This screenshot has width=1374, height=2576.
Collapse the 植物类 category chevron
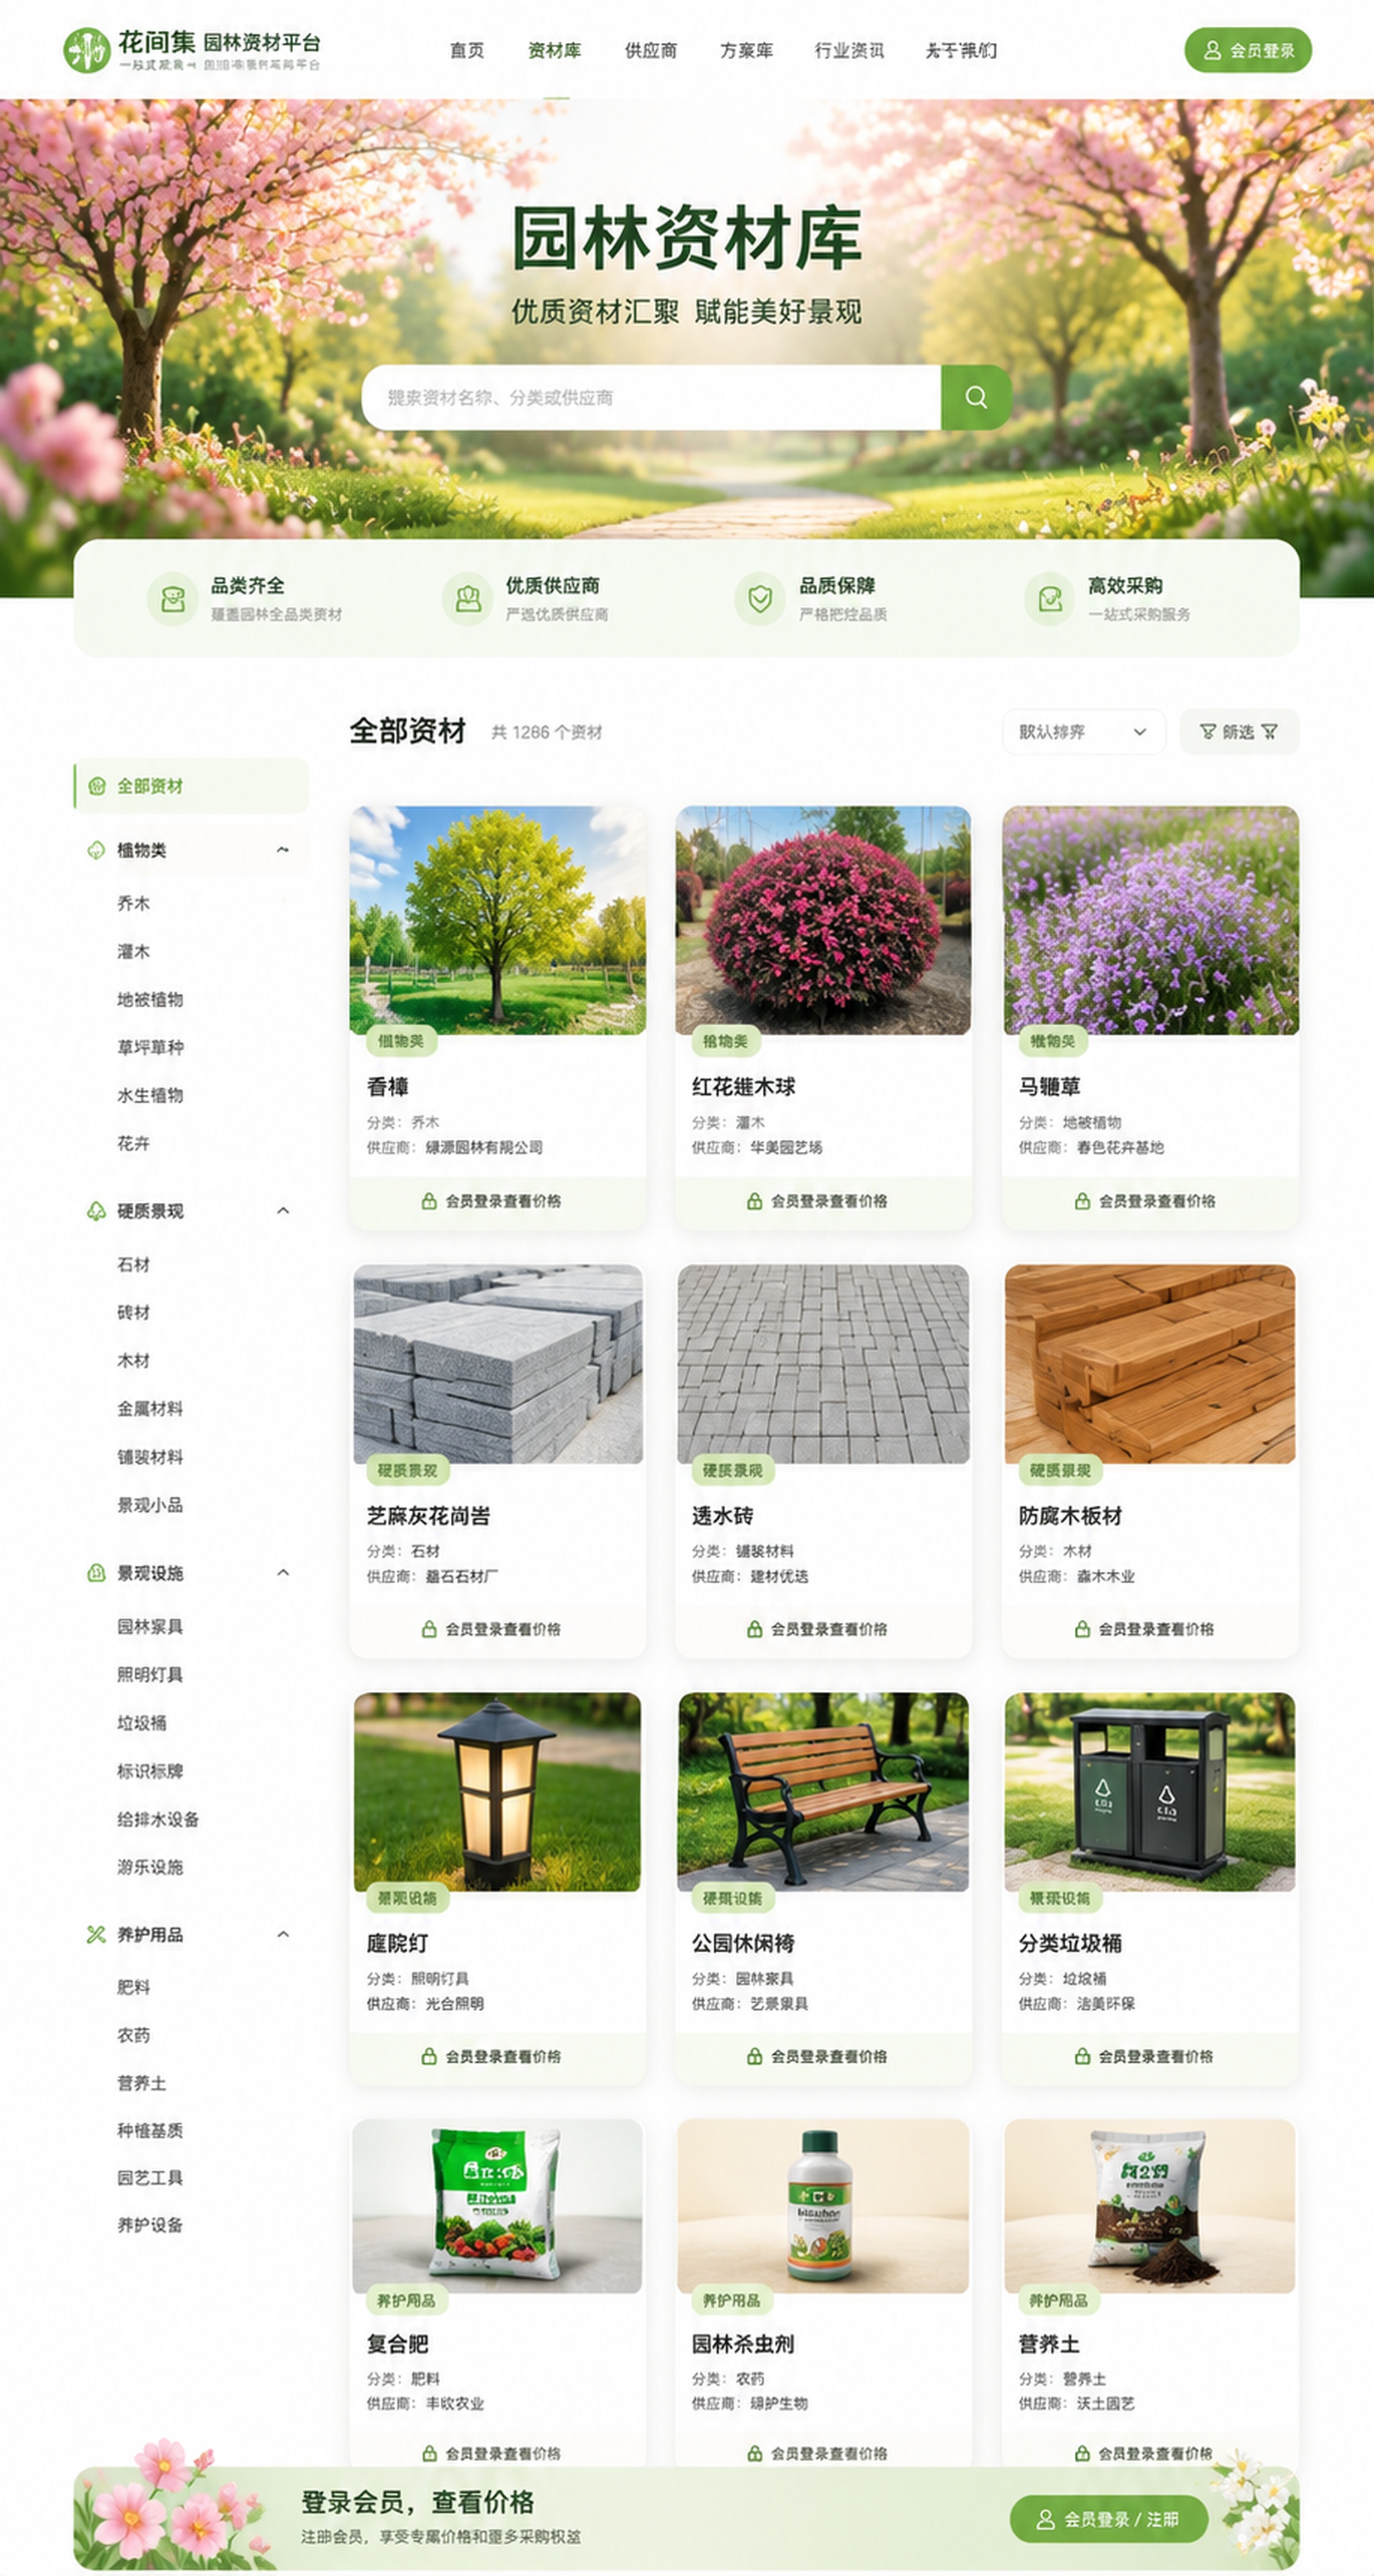tap(283, 850)
